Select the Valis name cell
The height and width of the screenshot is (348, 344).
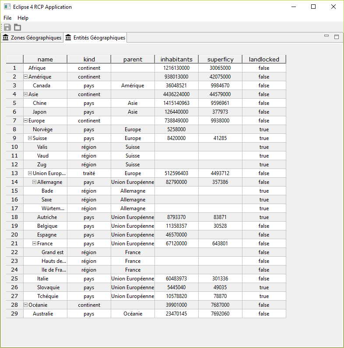(45, 147)
